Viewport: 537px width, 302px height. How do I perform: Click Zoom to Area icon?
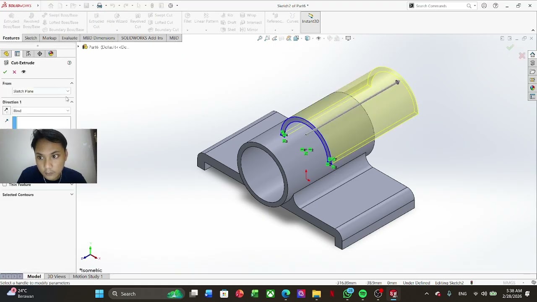click(x=267, y=38)
